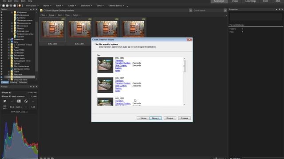Screen dimensions: 284x159
Task: Toggle Easy-Select indicator beside Диван folder
Action: [2, 64]
